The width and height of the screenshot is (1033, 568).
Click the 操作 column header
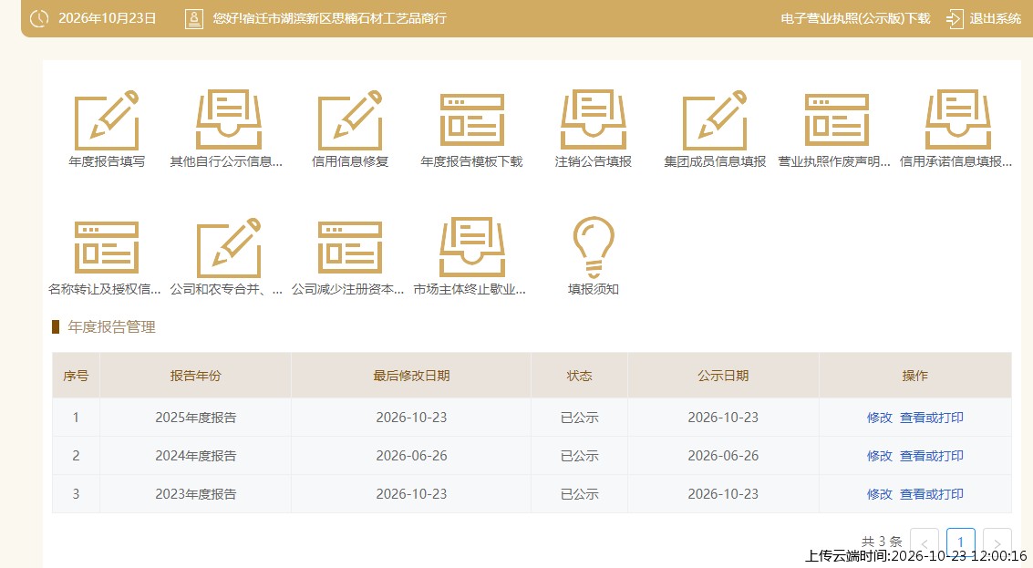coord(915,376)
